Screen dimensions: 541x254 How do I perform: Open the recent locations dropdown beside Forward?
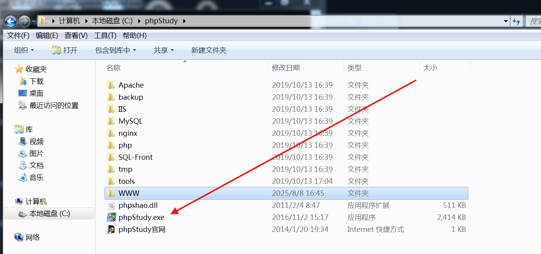pyautogui.click(x=33, y=21)
